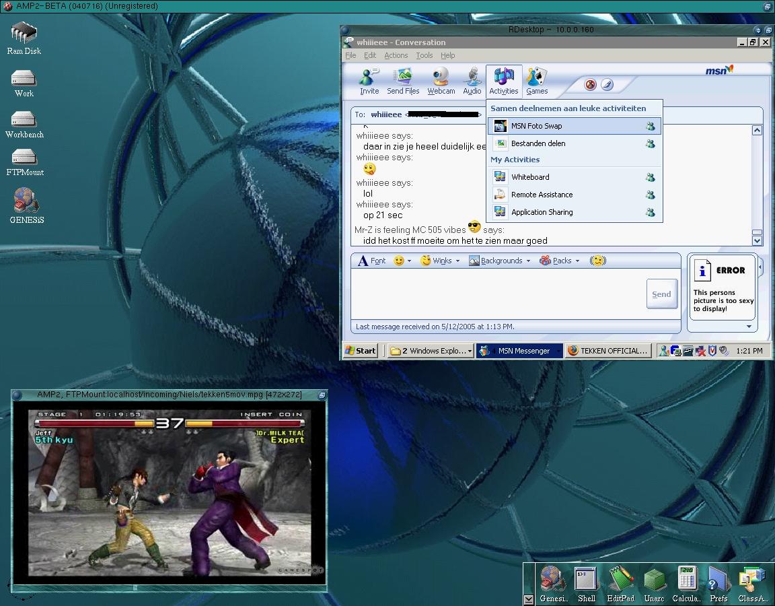
Task: Click the AMP2 player window title bar
Action: pos(168,395)
